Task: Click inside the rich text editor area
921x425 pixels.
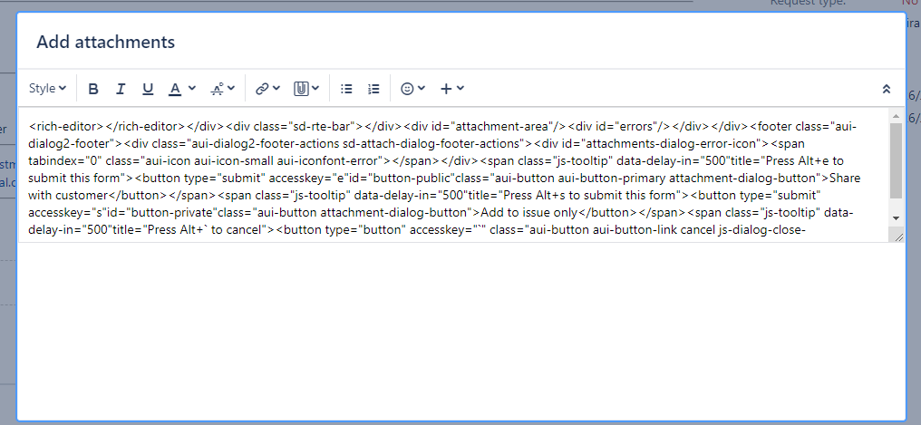Action: [x=454, y=175]
